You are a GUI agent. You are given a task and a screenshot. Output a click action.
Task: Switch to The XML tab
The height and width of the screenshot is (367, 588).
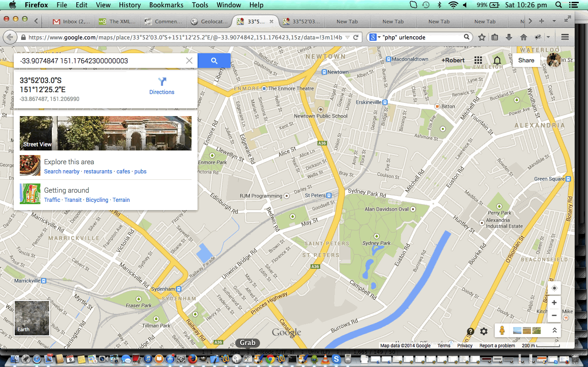tap(118, 22)
